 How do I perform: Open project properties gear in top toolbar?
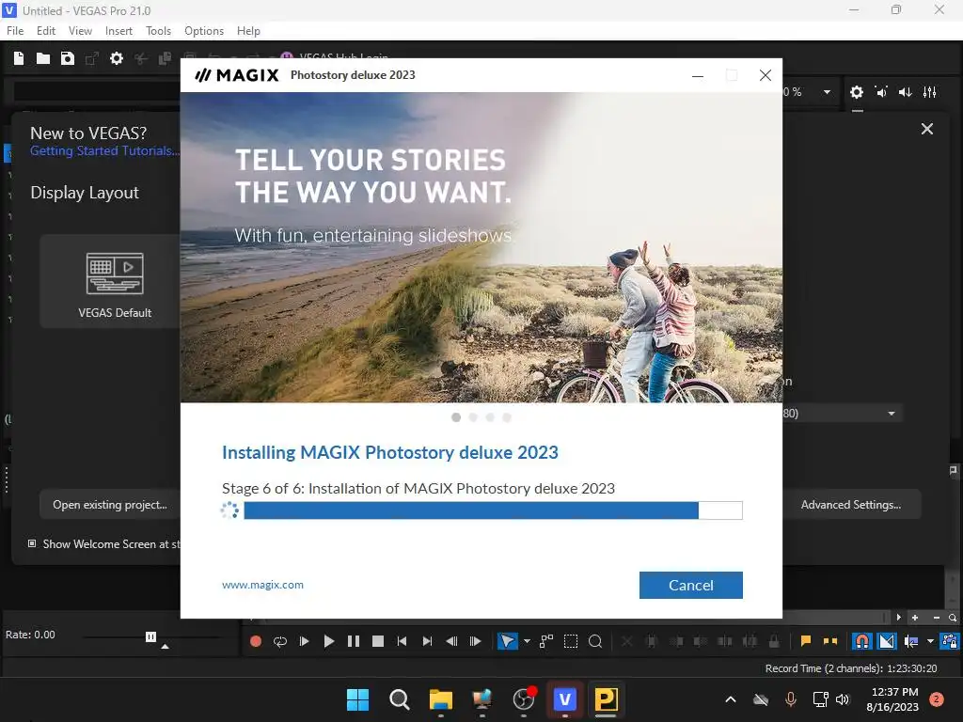coord(117,58)
